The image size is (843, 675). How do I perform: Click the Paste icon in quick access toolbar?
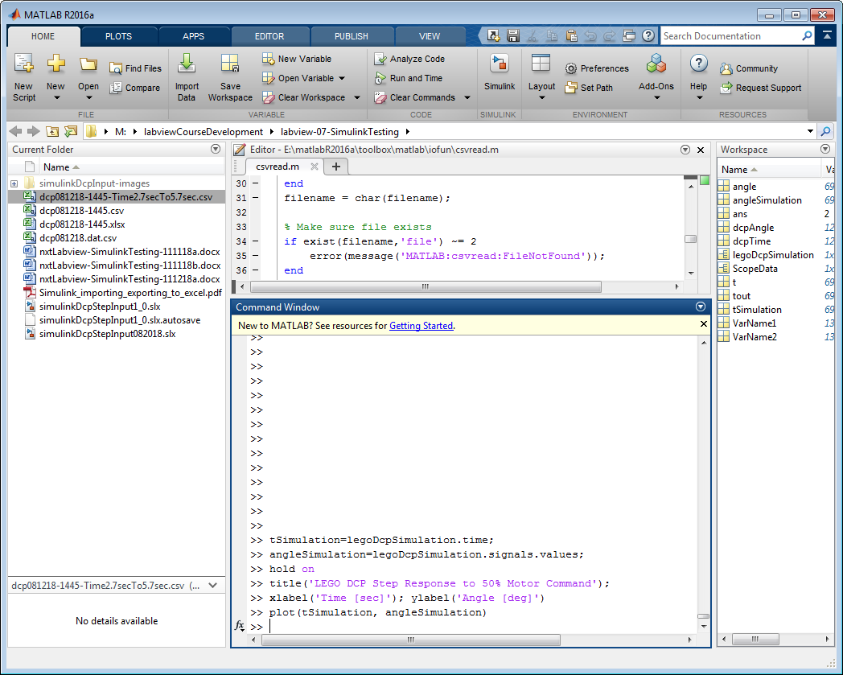[x=571, y=36]
